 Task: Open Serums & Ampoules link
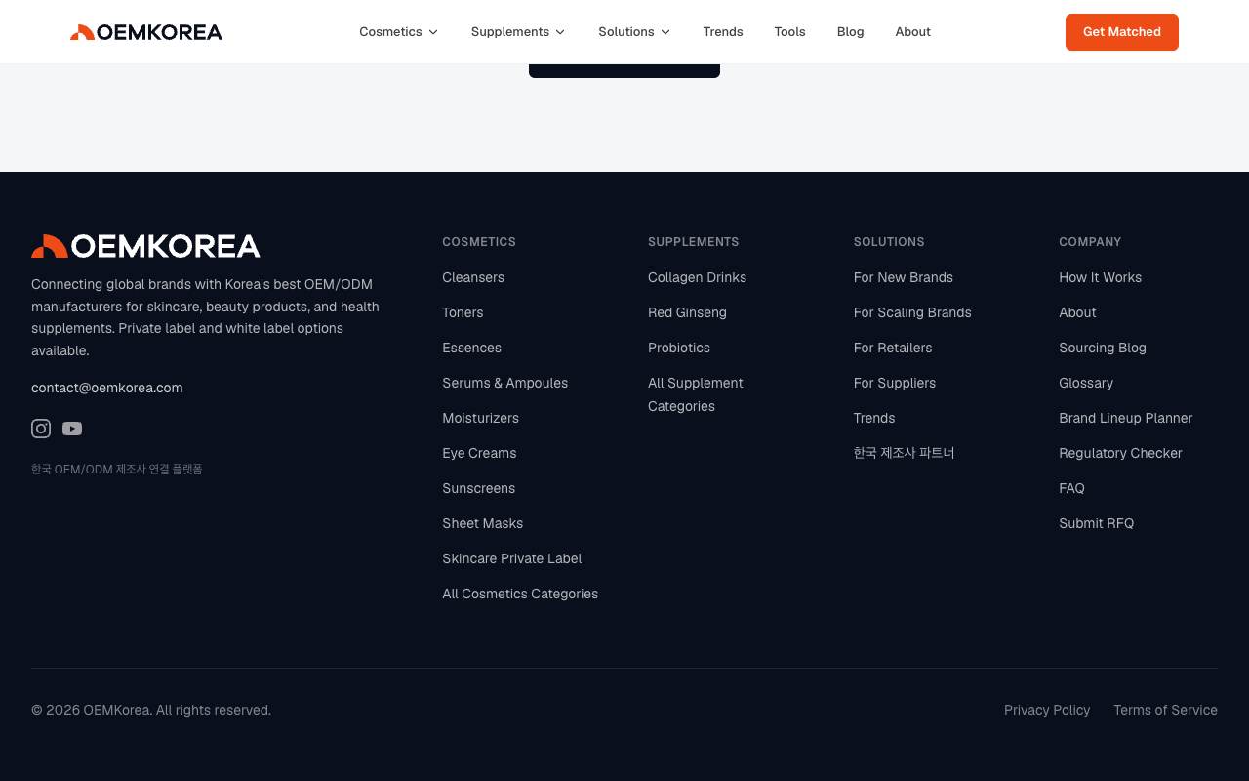point(504,383)
